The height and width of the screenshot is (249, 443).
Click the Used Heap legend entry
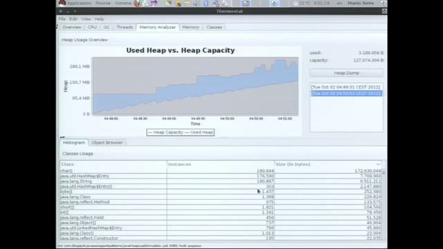tap(199, 132)
